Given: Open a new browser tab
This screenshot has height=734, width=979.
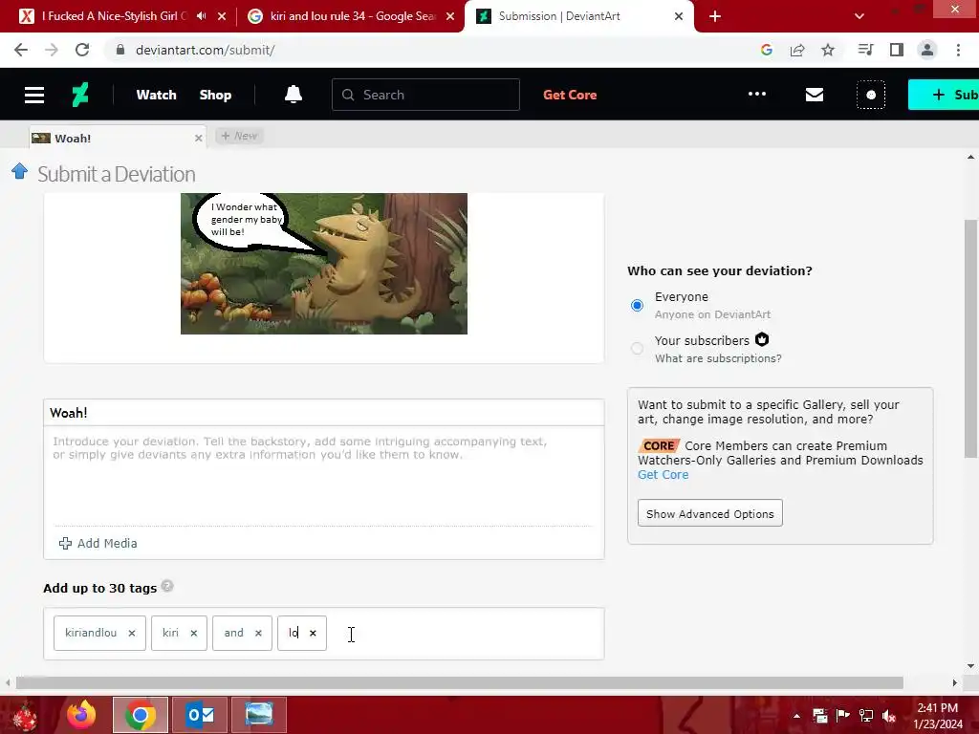Looking at the screenshot, I should pos(715,16).
